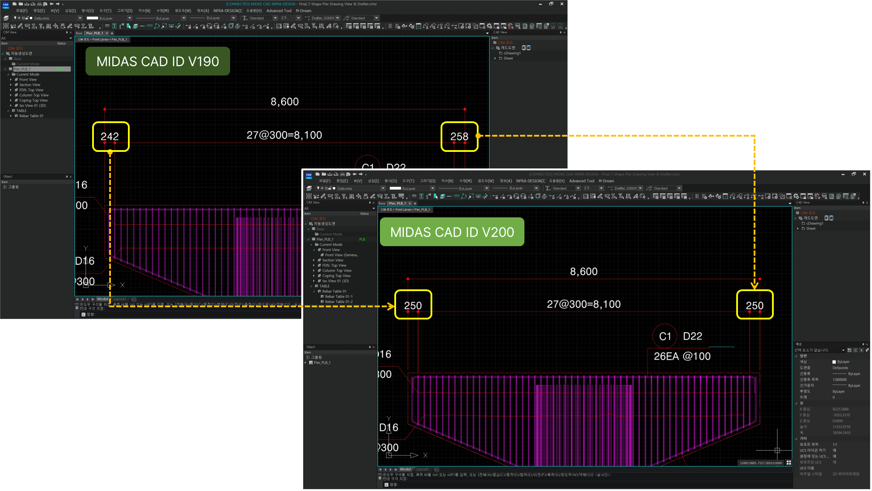Click the multileader style icon in V200 toolbar
872x491 pixels.
click(x=649, y=189)
